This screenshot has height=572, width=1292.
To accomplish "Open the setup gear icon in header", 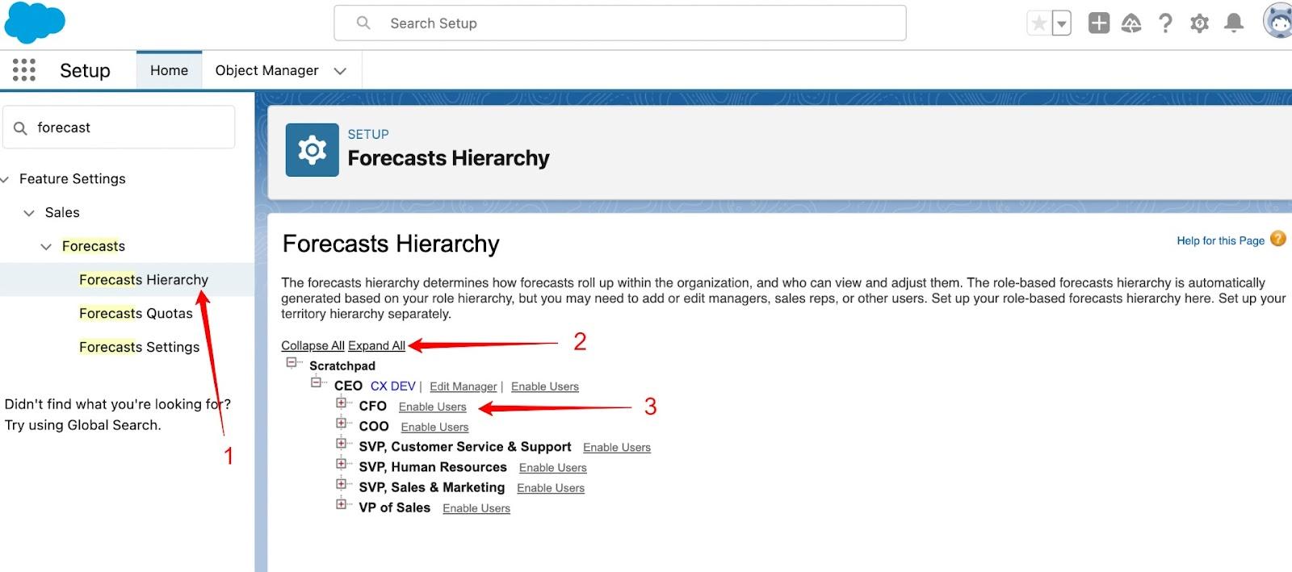I will pyautogui.click(x=1199, y=23).
